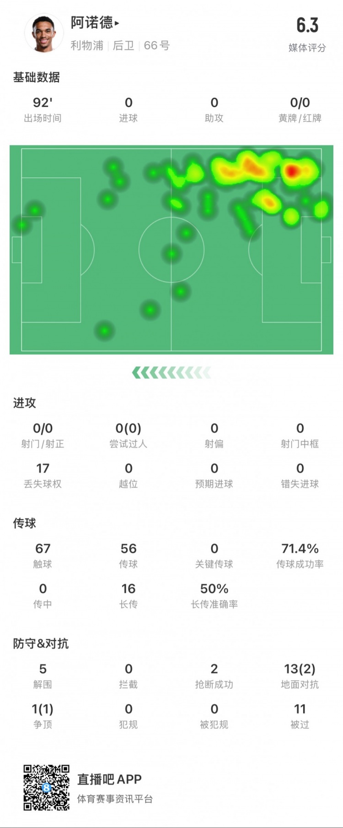Click the QR code image
Image resolution: width=343 pixels, height=828 pixels.
click(x=47, y=787)
